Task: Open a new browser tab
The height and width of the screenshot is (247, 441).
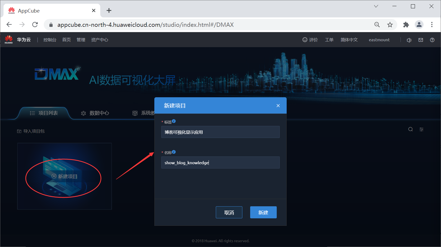Action: pos(109,10)
